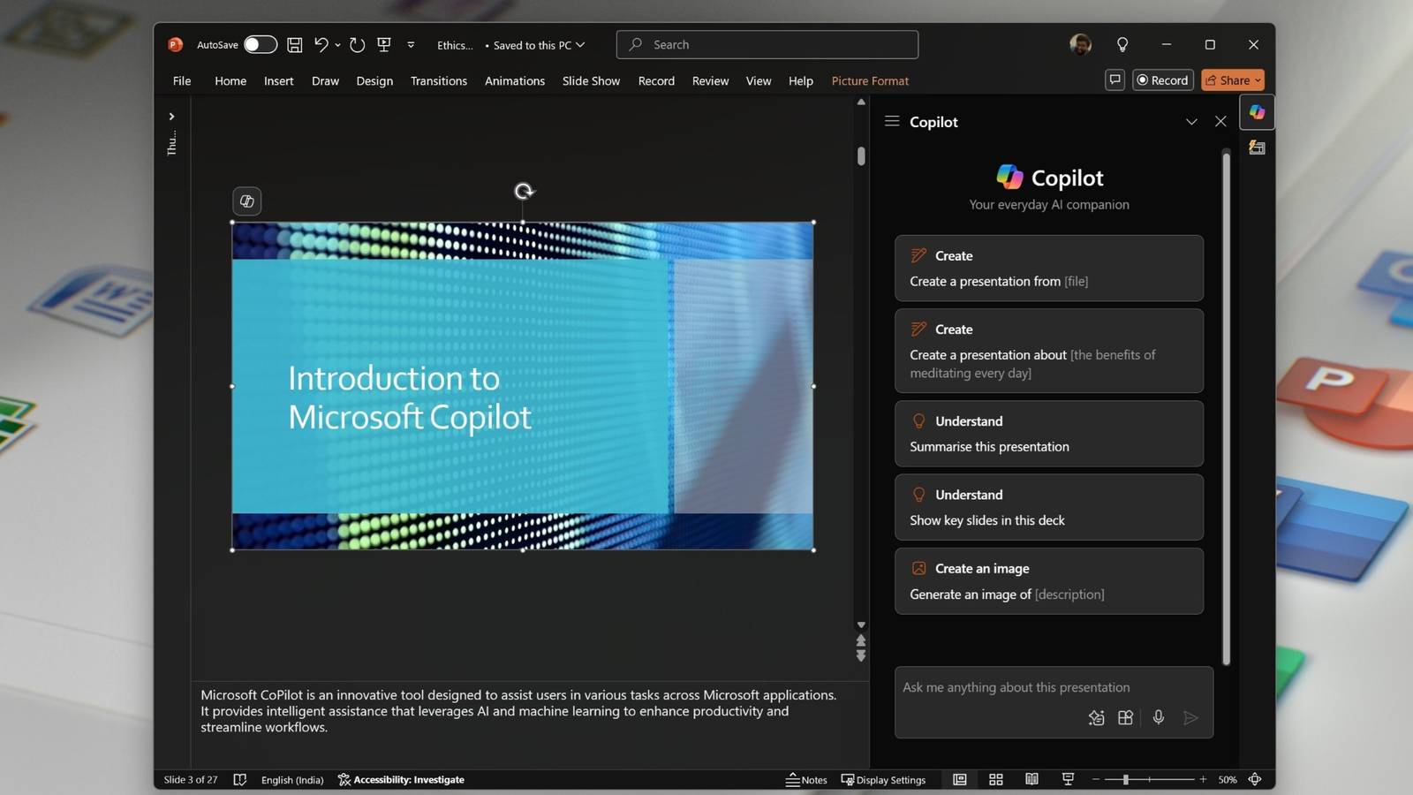Open the Share button dropdown

(1233, 79)
